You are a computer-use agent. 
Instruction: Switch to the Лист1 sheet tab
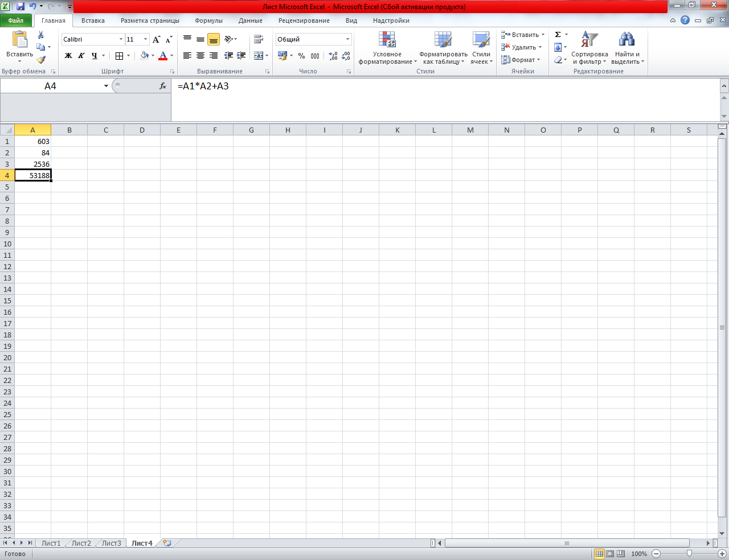[x=51, y=543]
